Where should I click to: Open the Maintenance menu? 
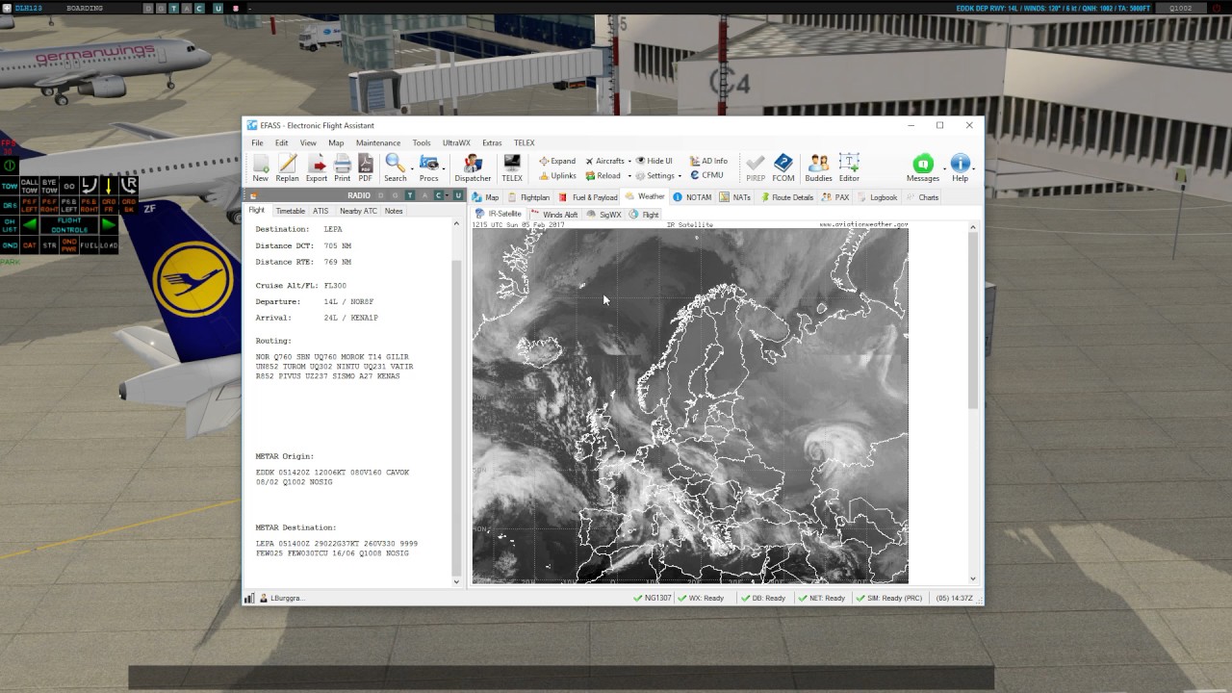pos(378,142)
